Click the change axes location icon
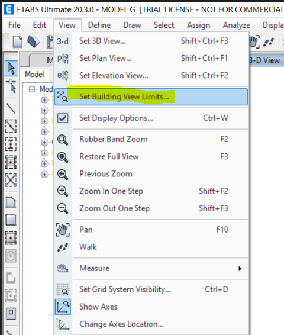284x335 pixels. point(63,324)
